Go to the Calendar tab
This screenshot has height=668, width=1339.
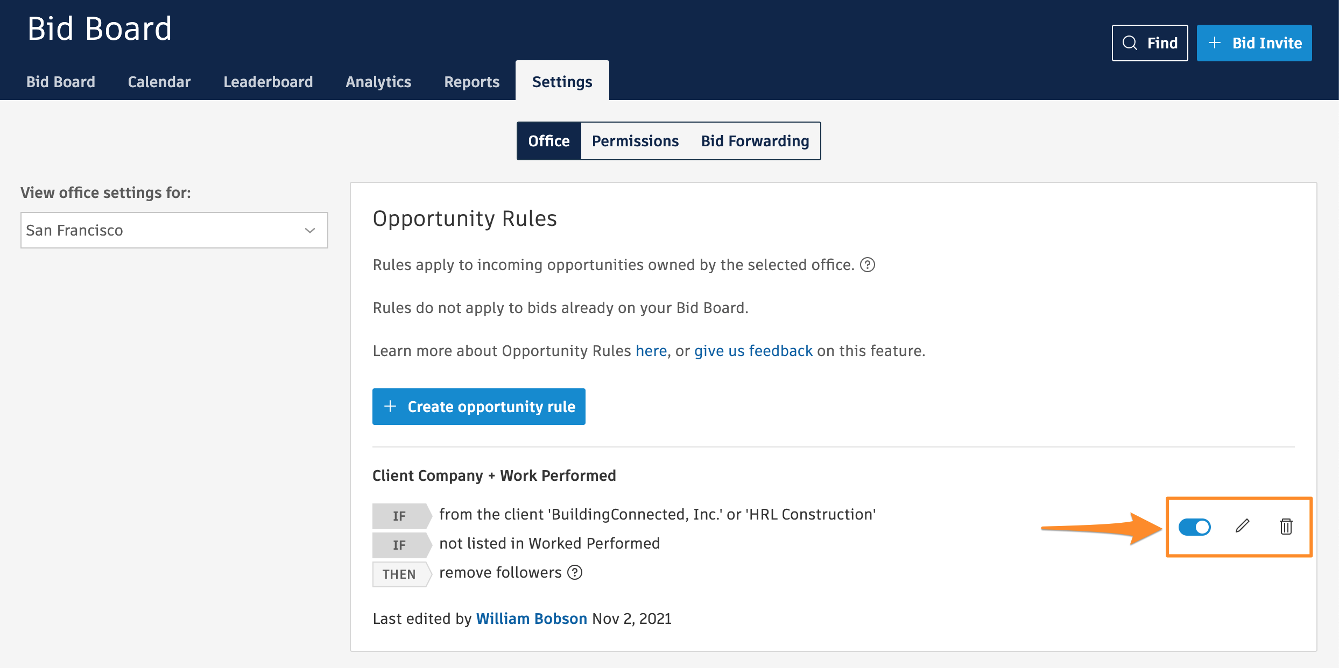pyautogui.click(x=159, y=82)
